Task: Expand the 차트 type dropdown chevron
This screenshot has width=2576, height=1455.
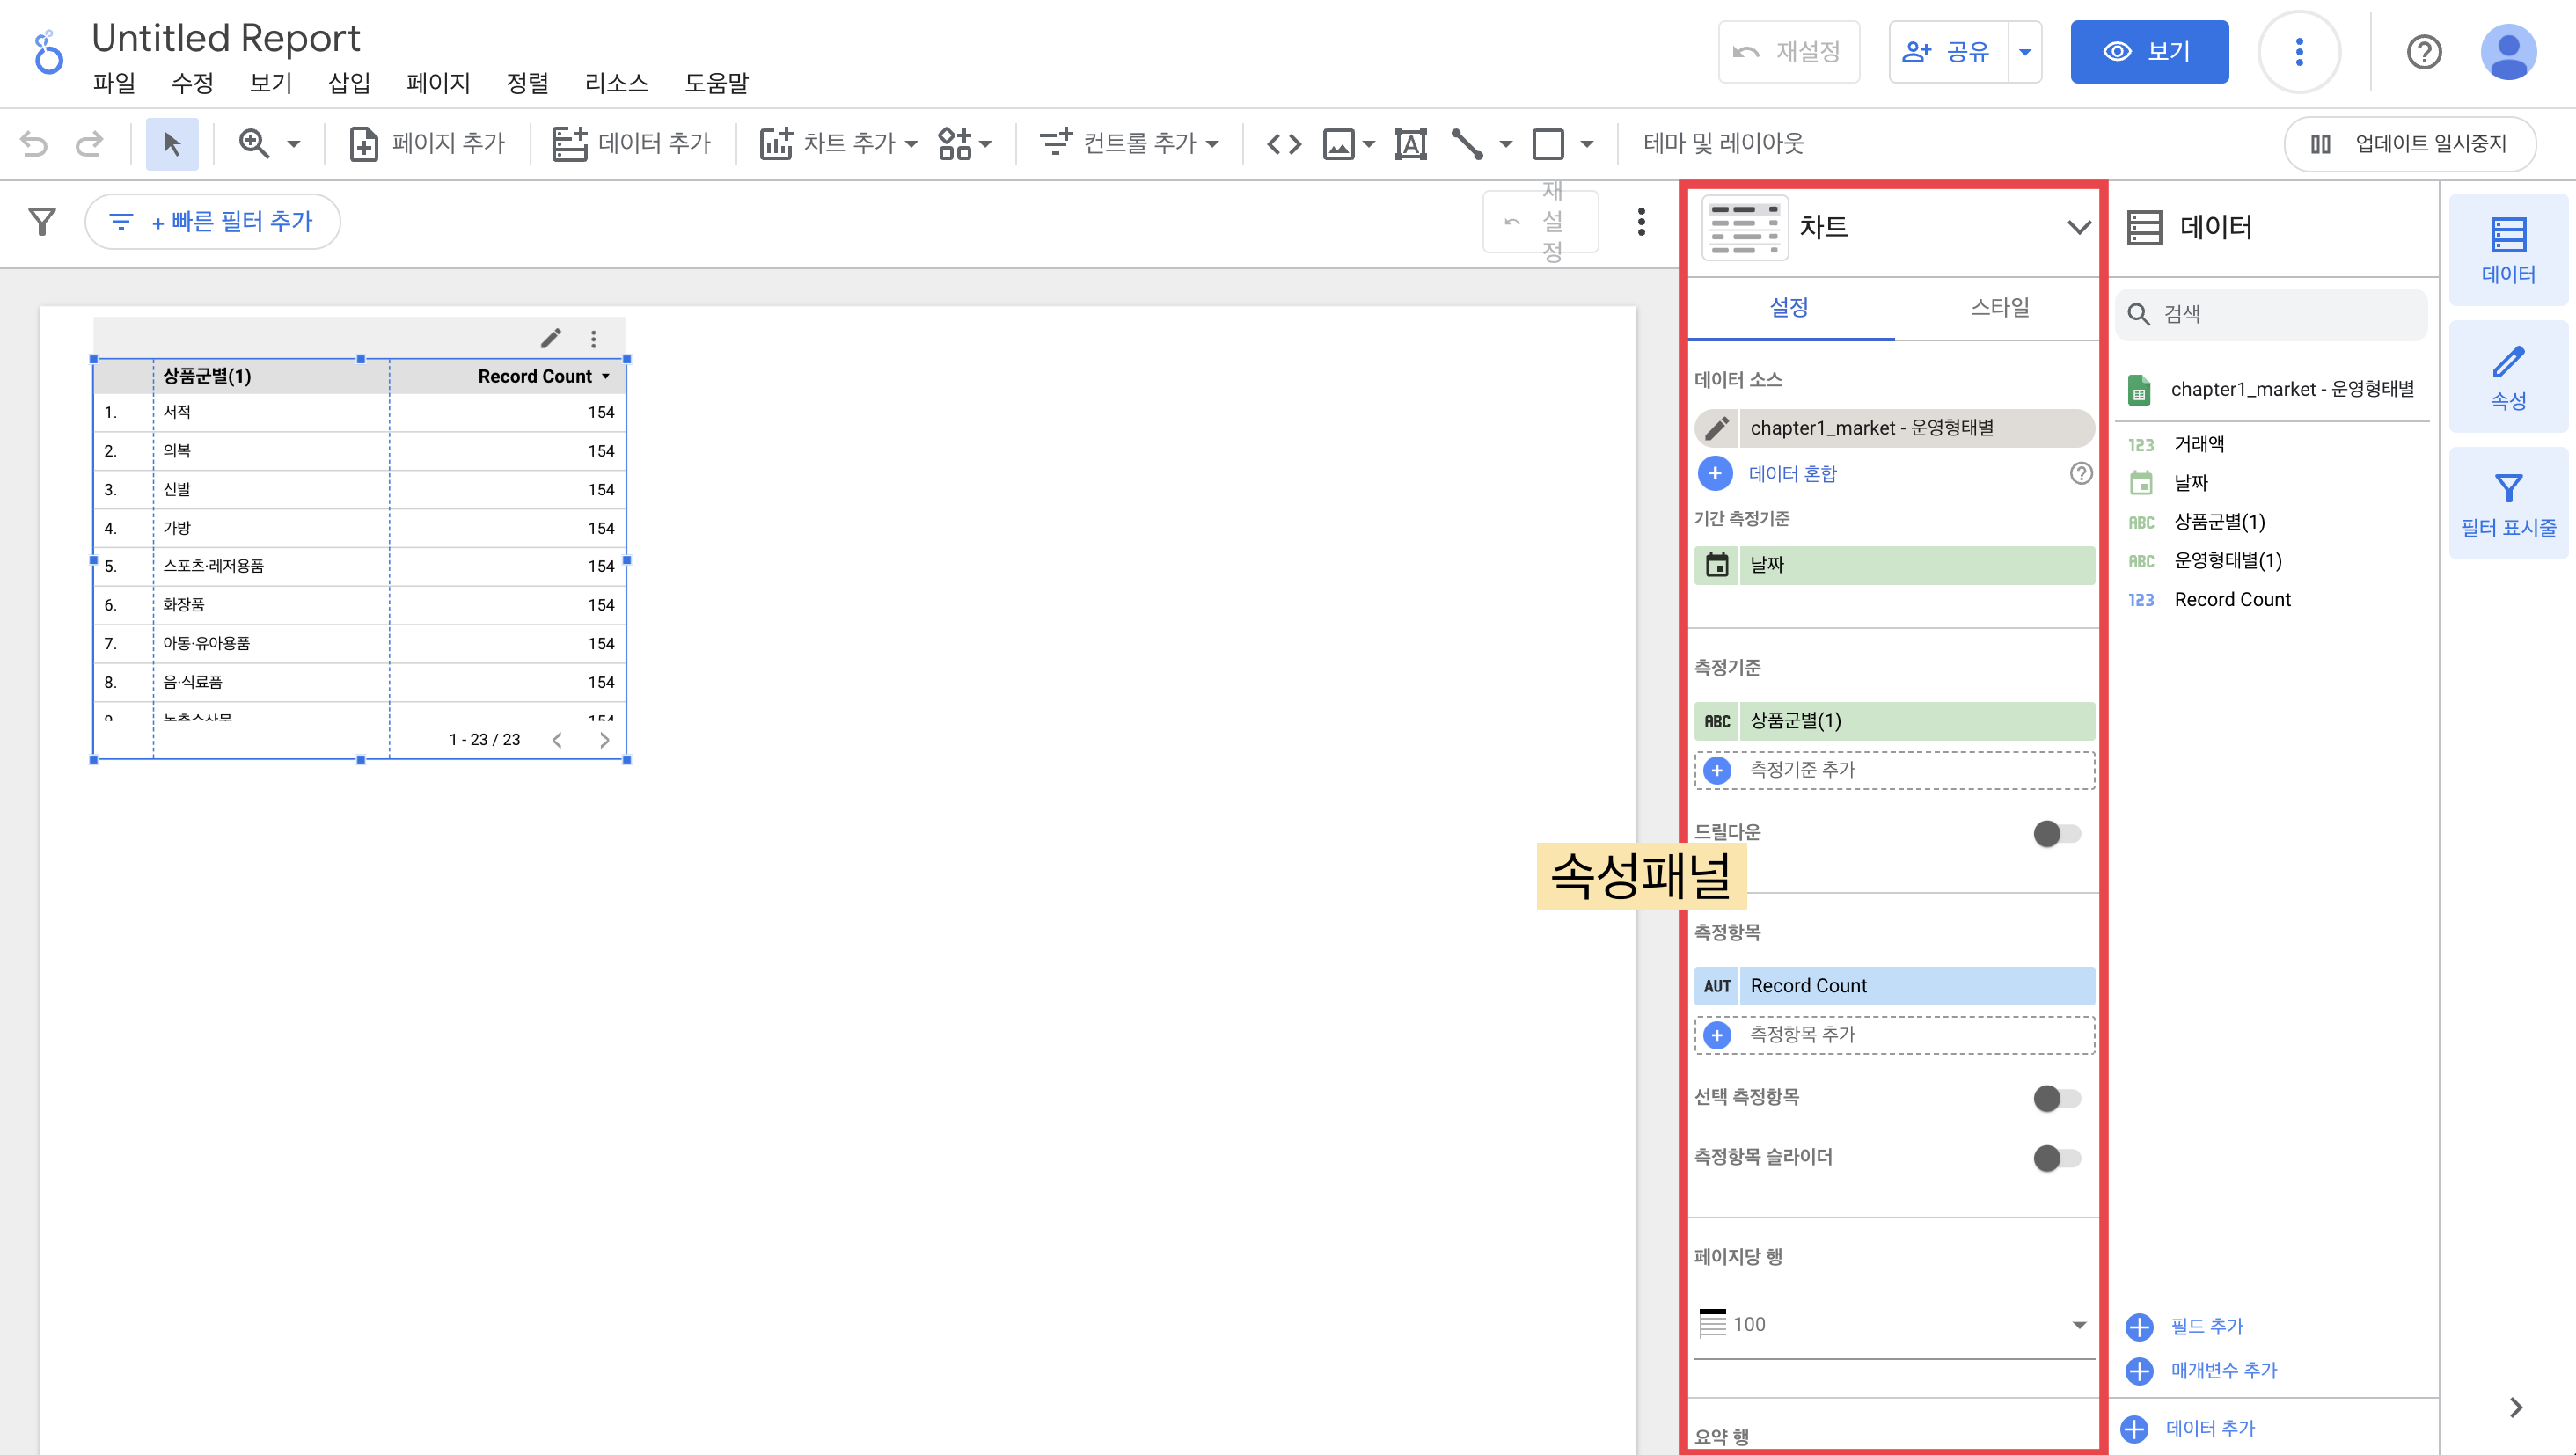Action: tap(2078, 227)
